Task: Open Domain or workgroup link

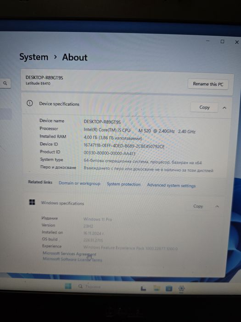Action: point(79,183)
